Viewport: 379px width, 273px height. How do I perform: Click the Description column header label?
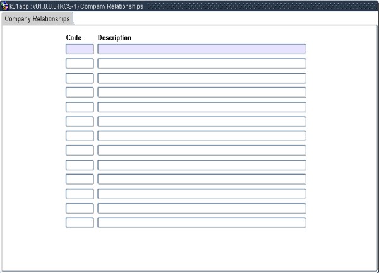pos(114,38)
